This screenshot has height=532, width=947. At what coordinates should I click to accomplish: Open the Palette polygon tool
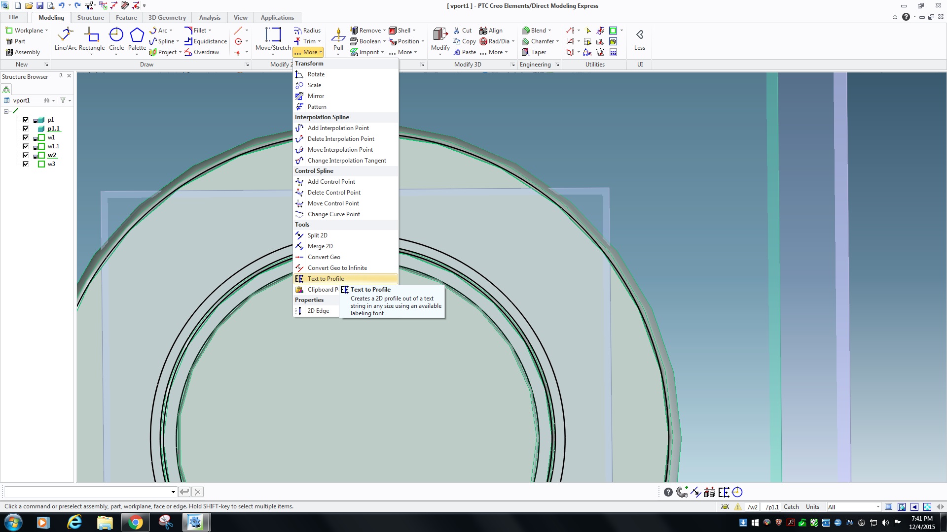[x=137, y=35]
